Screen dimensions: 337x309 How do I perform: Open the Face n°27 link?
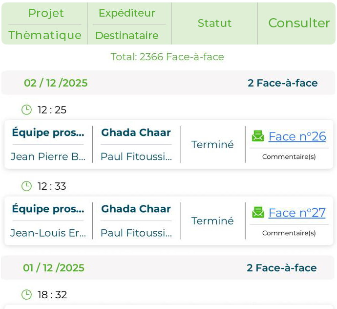pos(297,213)
